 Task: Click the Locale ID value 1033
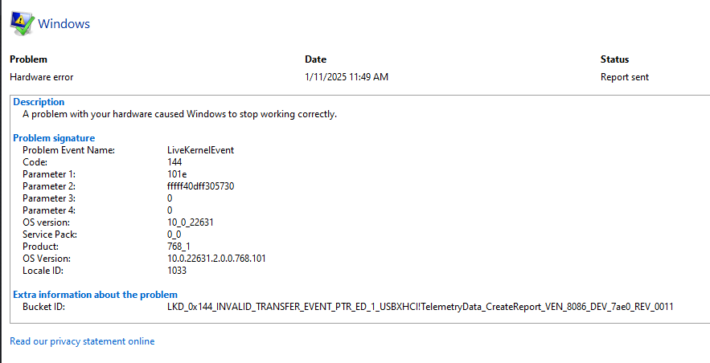click(177, 271)
